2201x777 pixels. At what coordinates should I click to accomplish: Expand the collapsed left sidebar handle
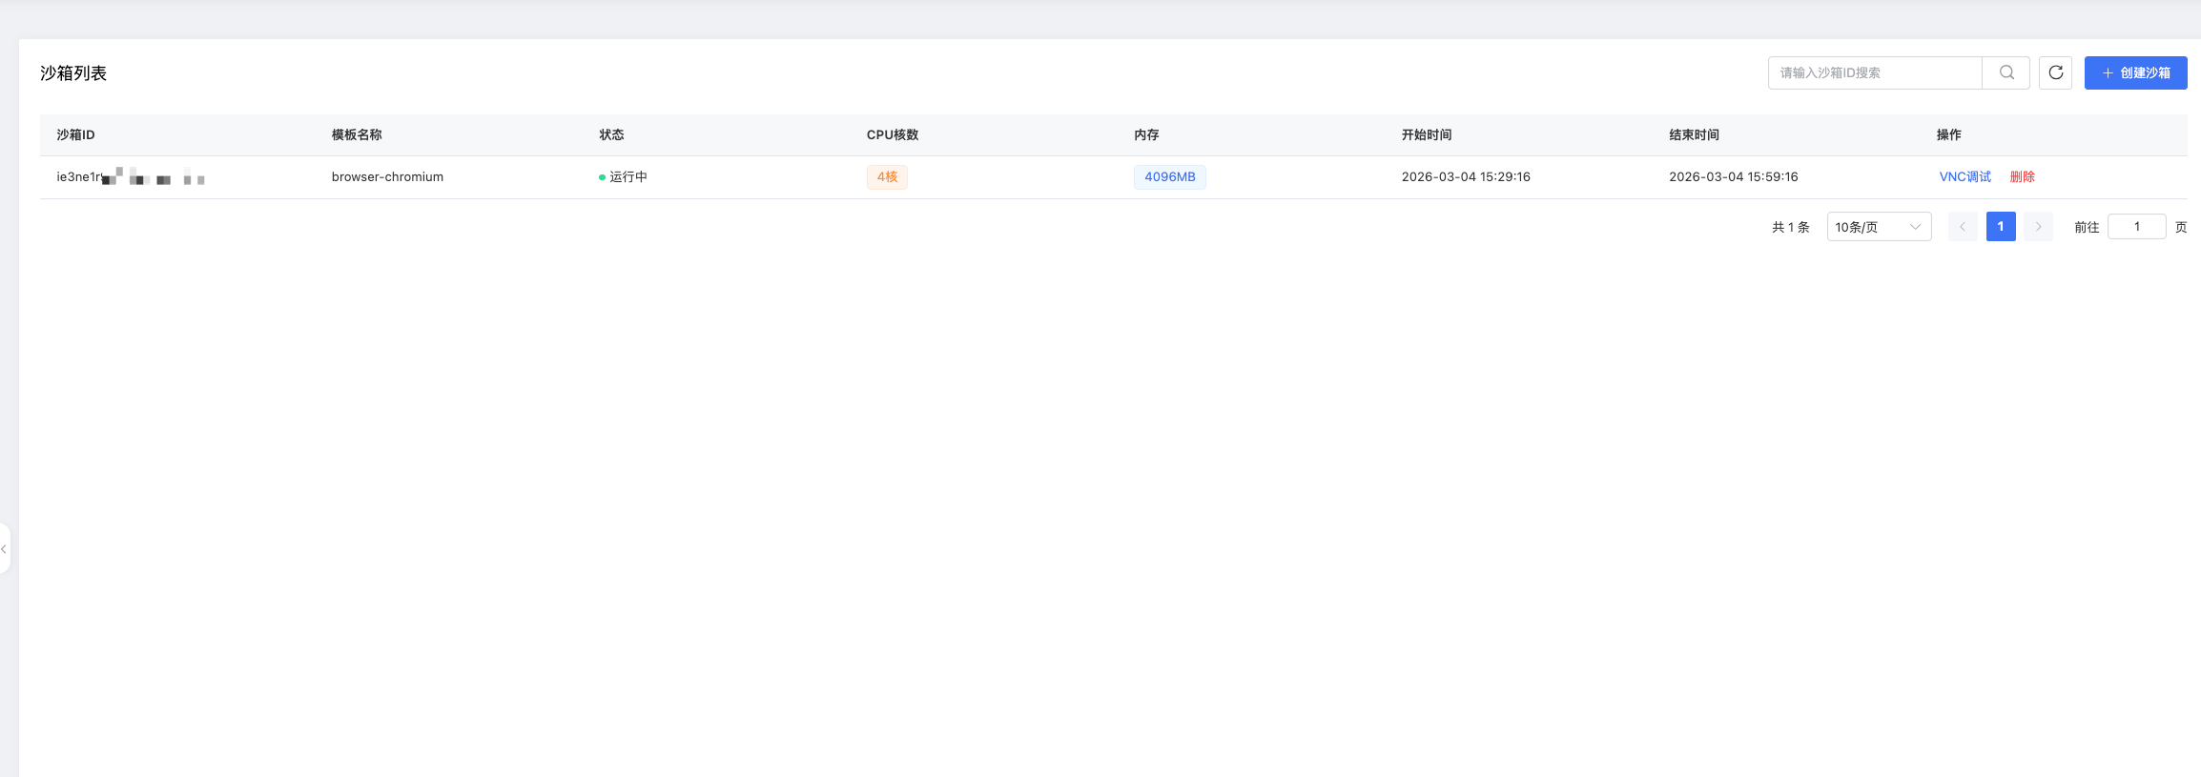[5, 548]
